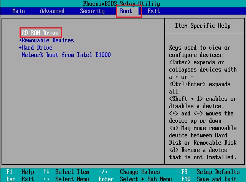Open the Main menu tab
The width and height of the screenshot is (246, 182).
(18, 11)
